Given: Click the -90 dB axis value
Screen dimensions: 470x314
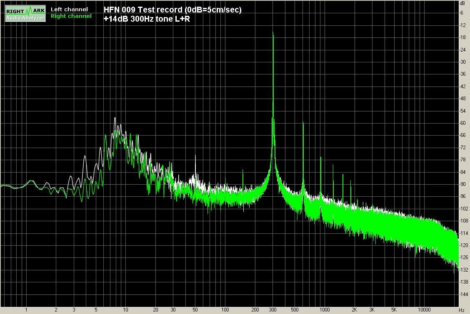Looking at the screenshot, I should [462, 184].
